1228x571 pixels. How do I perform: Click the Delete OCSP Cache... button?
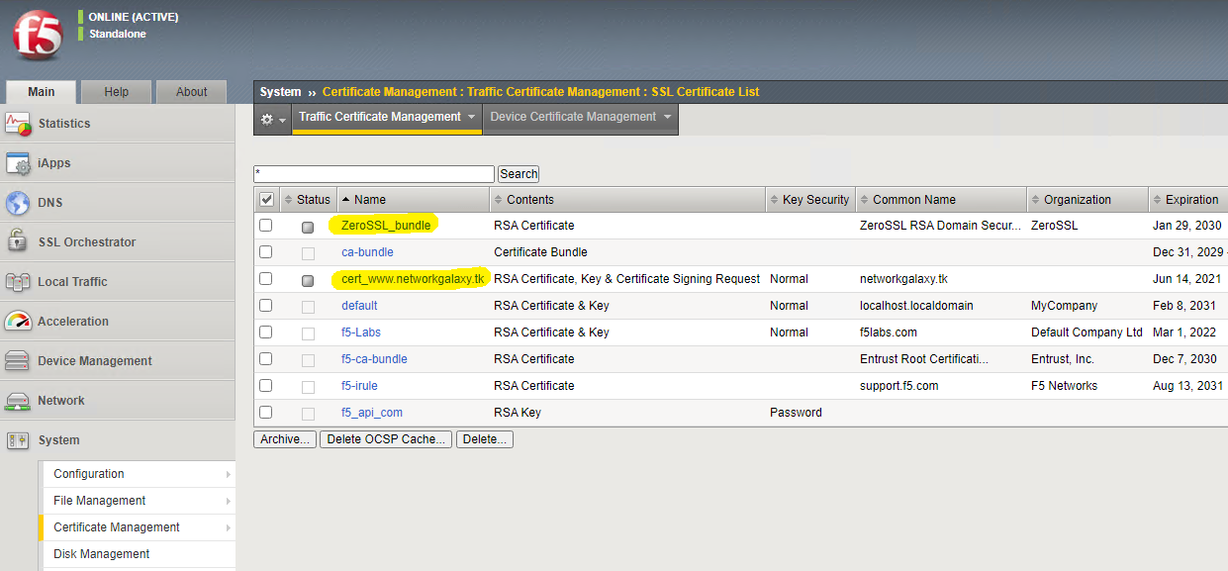point(386,439)
